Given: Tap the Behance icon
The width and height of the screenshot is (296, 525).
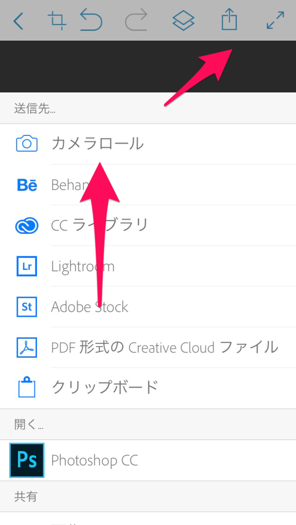Looking at the screenshot, I should pos(26,185).
